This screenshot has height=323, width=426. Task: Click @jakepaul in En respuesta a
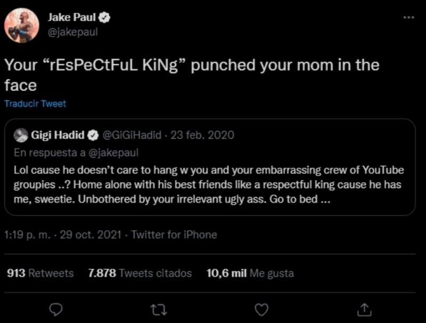point(113,153)
